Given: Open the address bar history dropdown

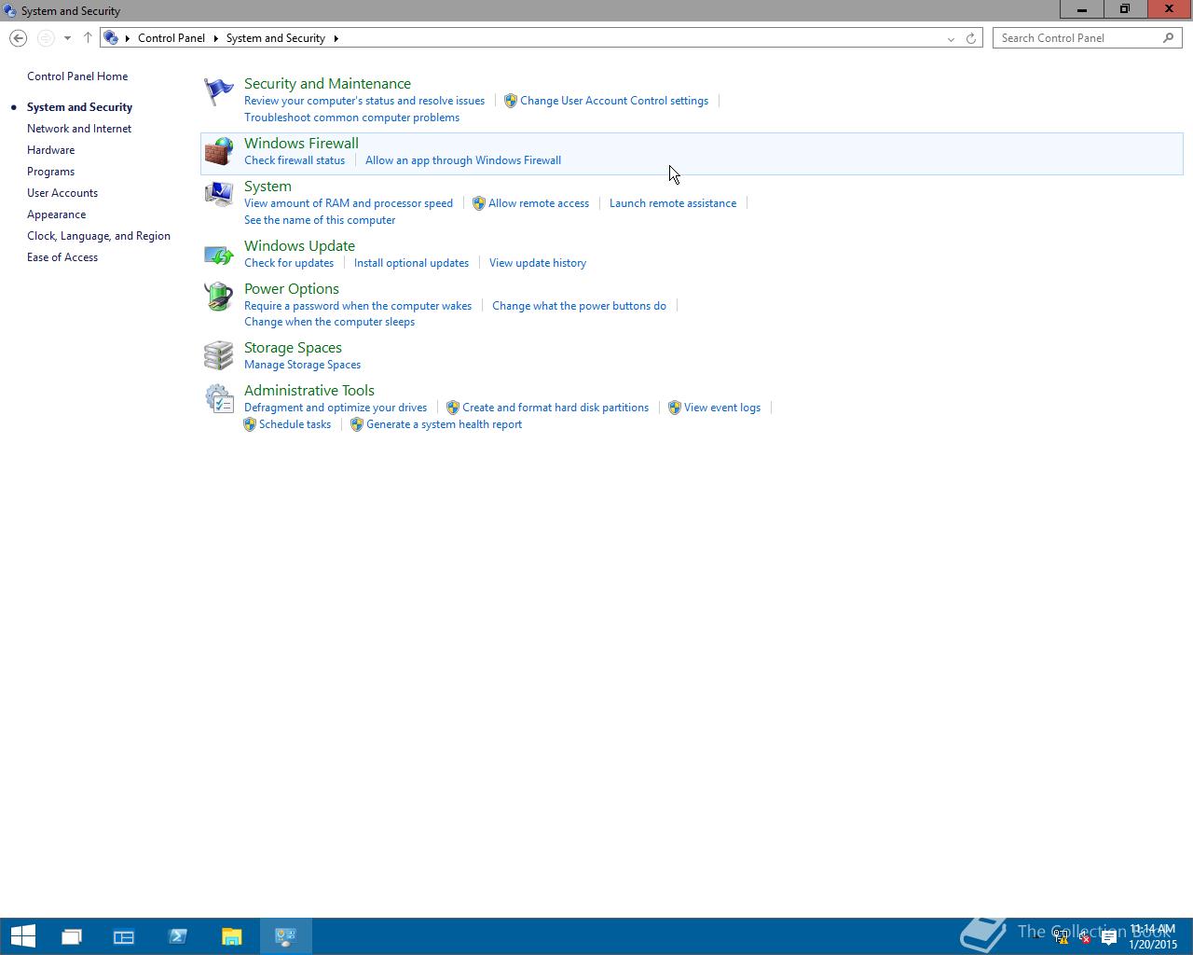Looking at the screenshot, I should tap(951, 38).
